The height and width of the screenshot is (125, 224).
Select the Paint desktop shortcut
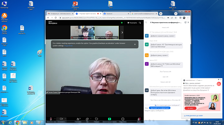pyautogui.click(x=40, y=53)
